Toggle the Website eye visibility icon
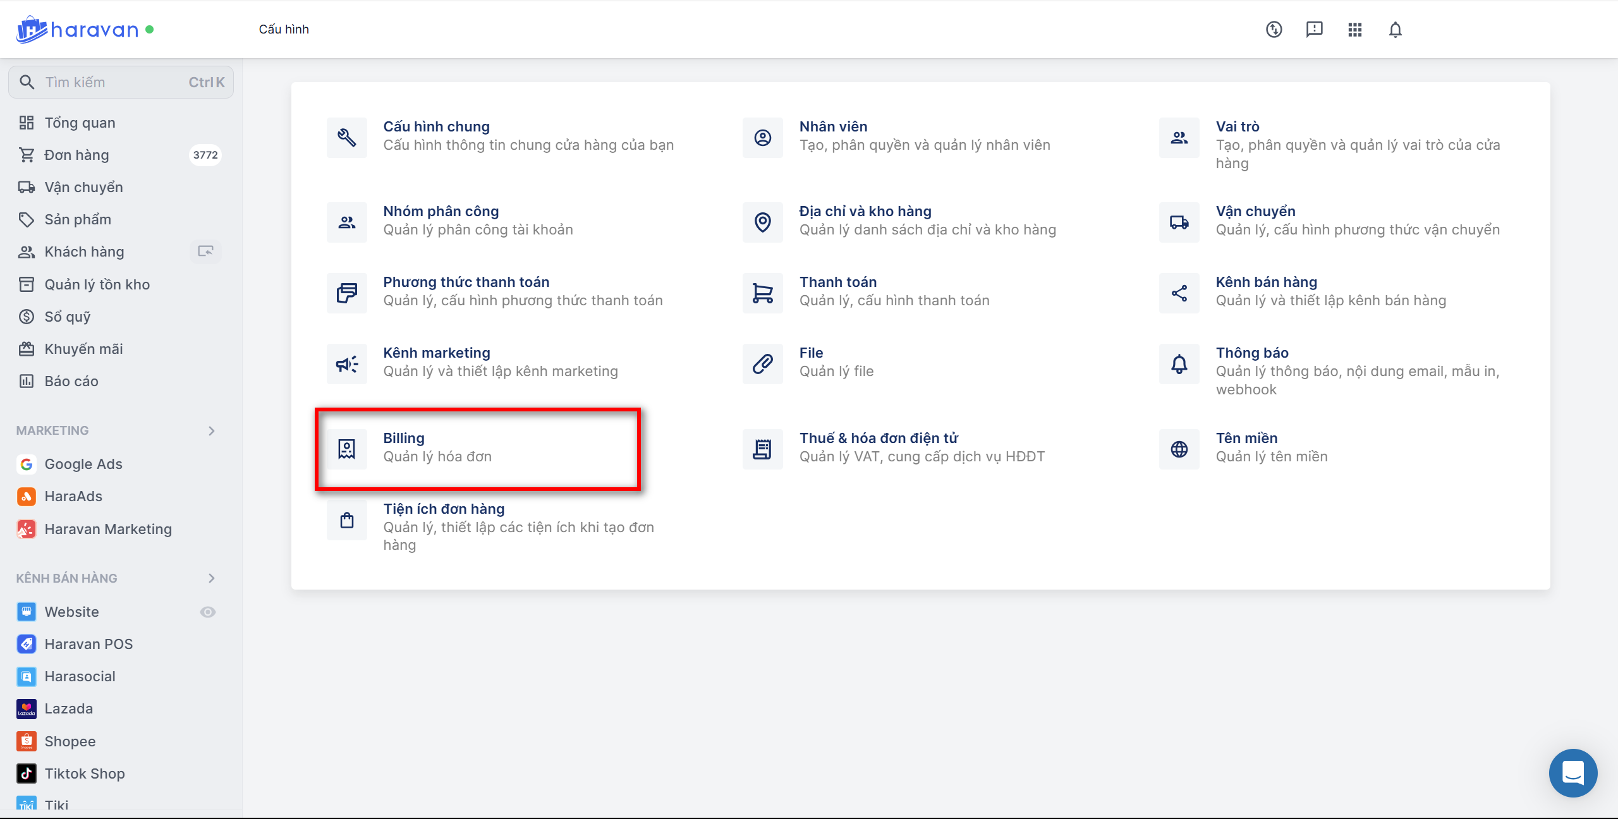This screenshot has height=819, width=1618. [207, 612]
